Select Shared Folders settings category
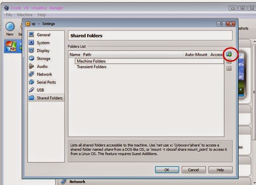The height and width of the screenshot is (185, 256). 46,98
